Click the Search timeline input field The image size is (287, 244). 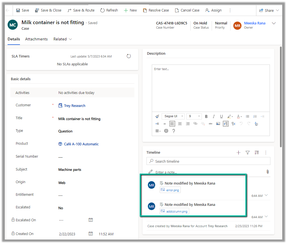click(208, 161)
